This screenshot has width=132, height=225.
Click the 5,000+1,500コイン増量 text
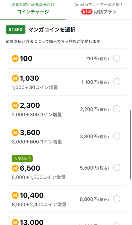(x=39, y=178)
